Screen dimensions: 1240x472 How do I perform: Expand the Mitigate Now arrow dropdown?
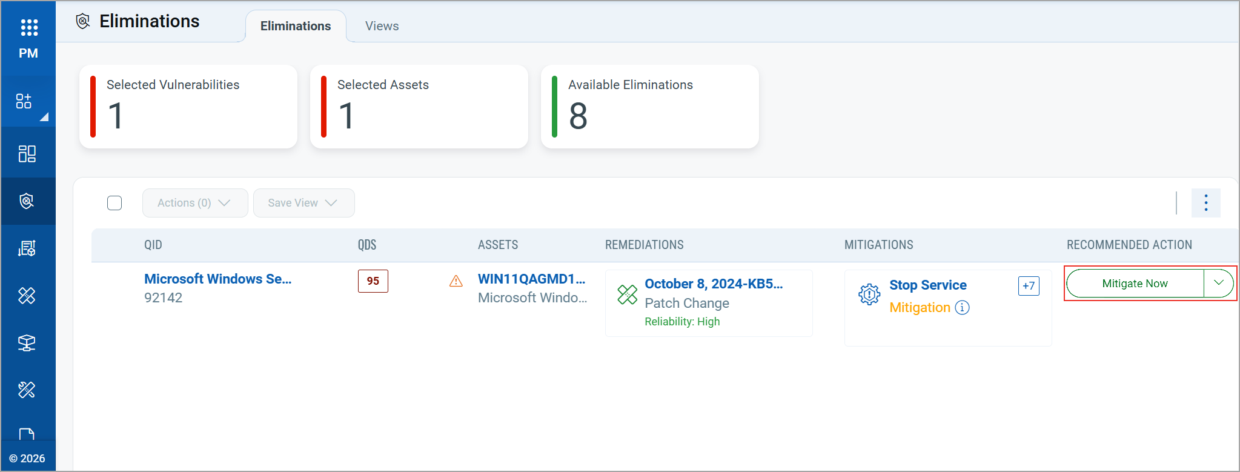[1218, 283]
